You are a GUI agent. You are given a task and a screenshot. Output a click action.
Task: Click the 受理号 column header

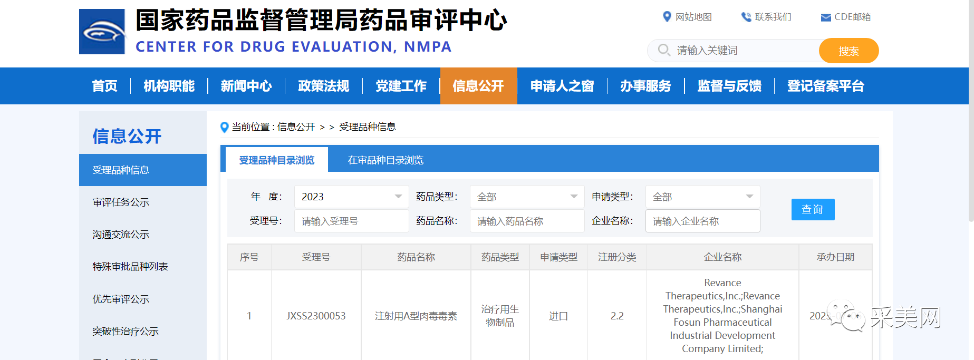316,257
